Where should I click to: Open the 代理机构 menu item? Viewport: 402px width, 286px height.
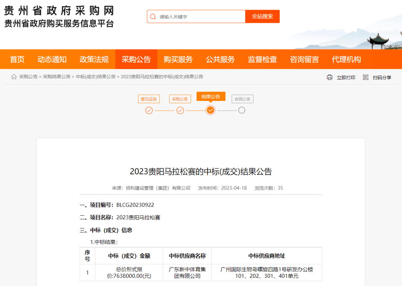[x=347, y=59]
